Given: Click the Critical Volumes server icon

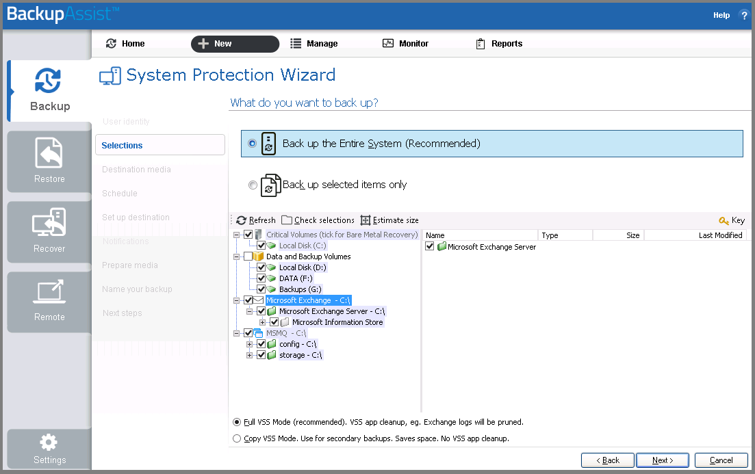Looking at the screenshot, I should coord(259,235).
